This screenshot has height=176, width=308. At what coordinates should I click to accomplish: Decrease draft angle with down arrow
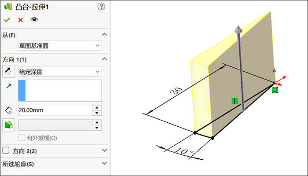point(97,128)
